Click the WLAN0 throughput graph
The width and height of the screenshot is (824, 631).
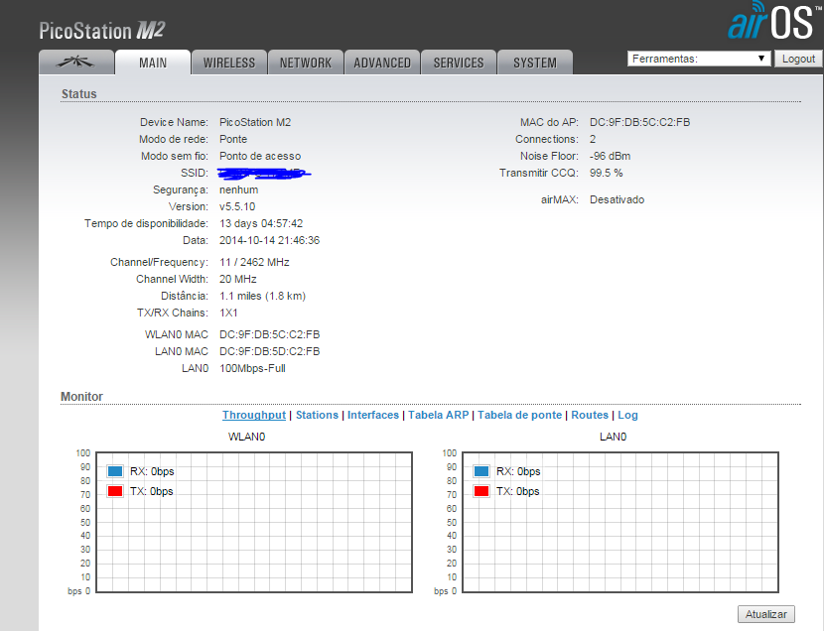coord(254,522)
